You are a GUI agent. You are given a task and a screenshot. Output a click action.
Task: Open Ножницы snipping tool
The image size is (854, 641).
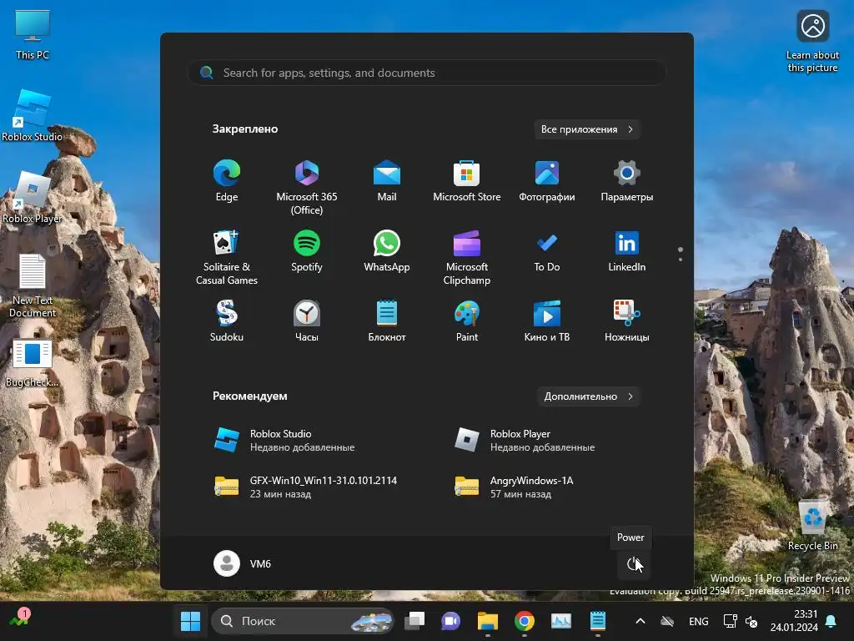click(x=627, y=321)
